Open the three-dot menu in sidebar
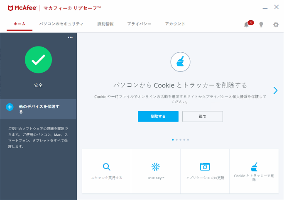The height and width of the screenshot is (200, 284). 70,37
